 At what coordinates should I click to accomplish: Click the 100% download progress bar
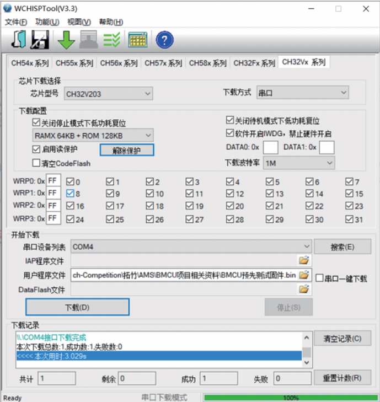(x=292, y=398)
